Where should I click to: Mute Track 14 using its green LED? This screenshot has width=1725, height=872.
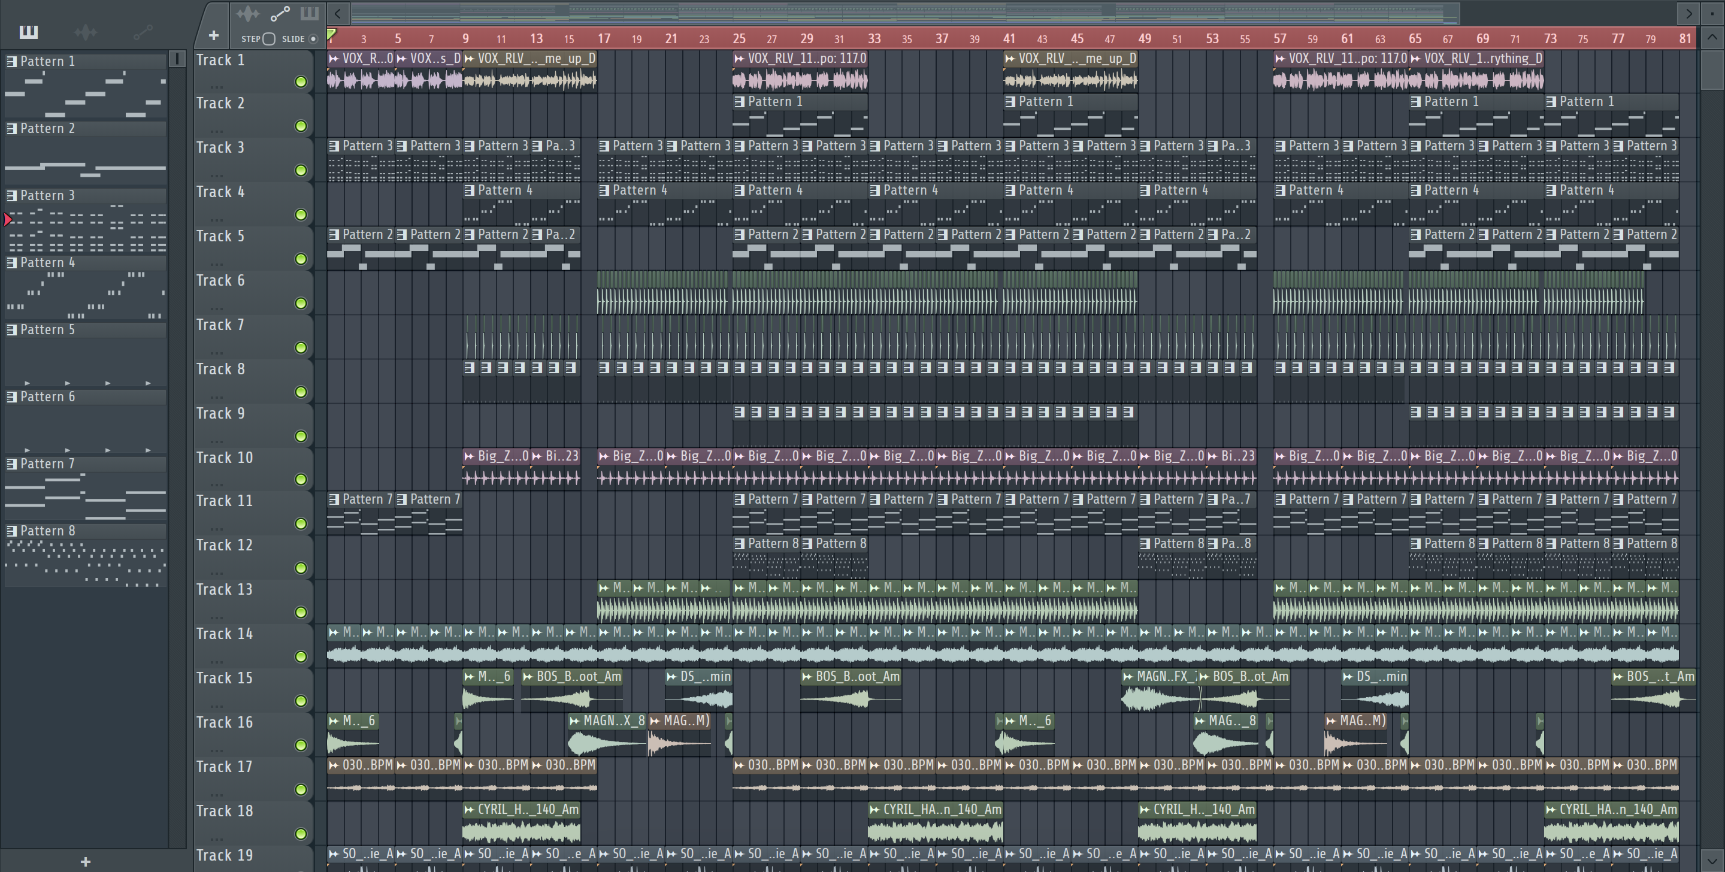[x=301, y=656]
